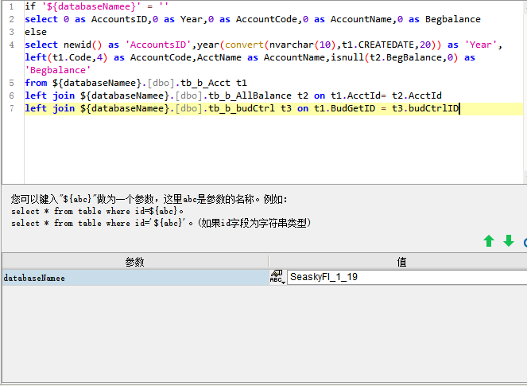
Task: Click the SeaskyFI_1_19 value field
Action: [x=407, y=277]
